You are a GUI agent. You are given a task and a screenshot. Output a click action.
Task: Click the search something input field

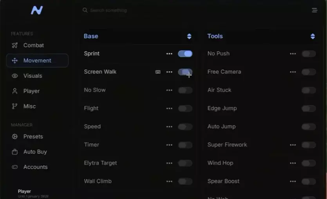pos(108,10)
